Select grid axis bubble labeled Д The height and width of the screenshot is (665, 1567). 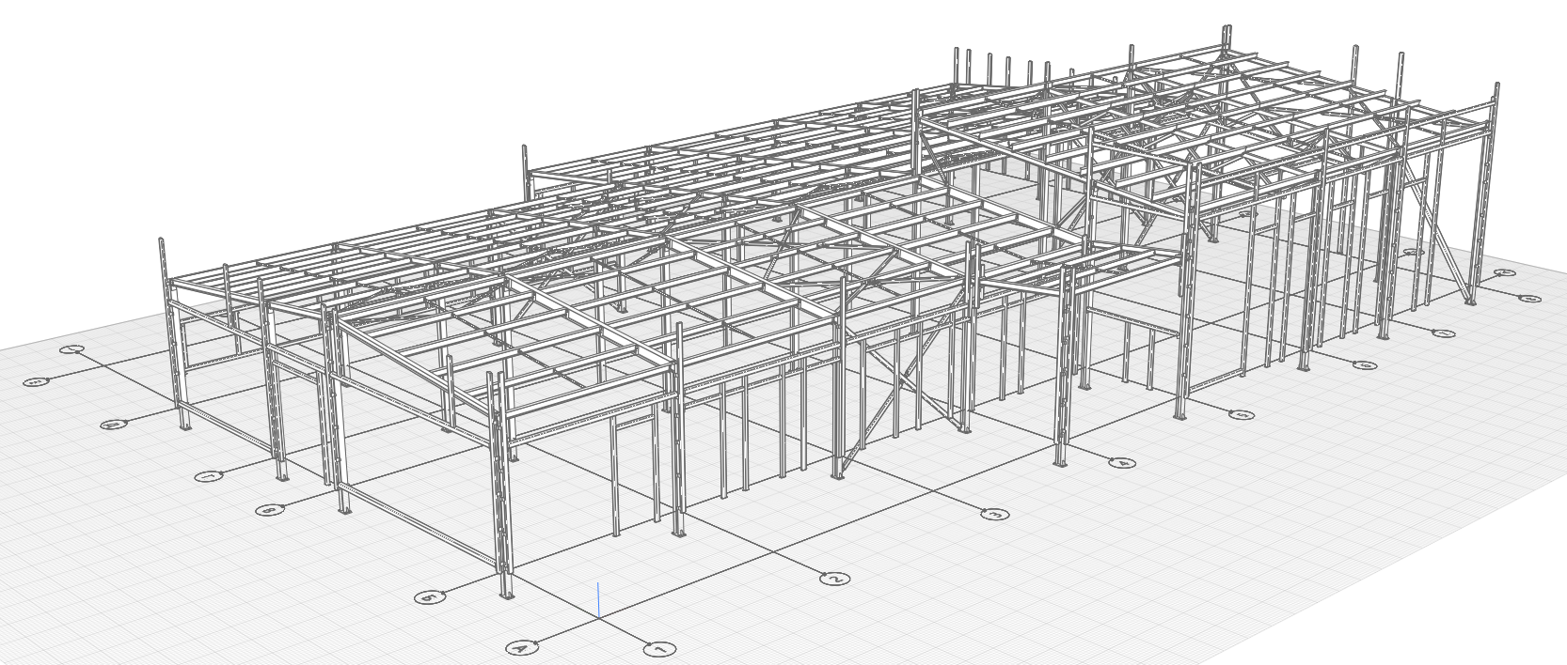[x=114, y=425]
